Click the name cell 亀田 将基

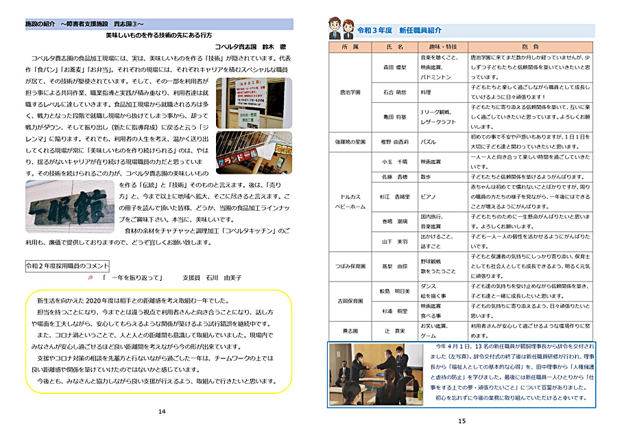coord(395,117)
